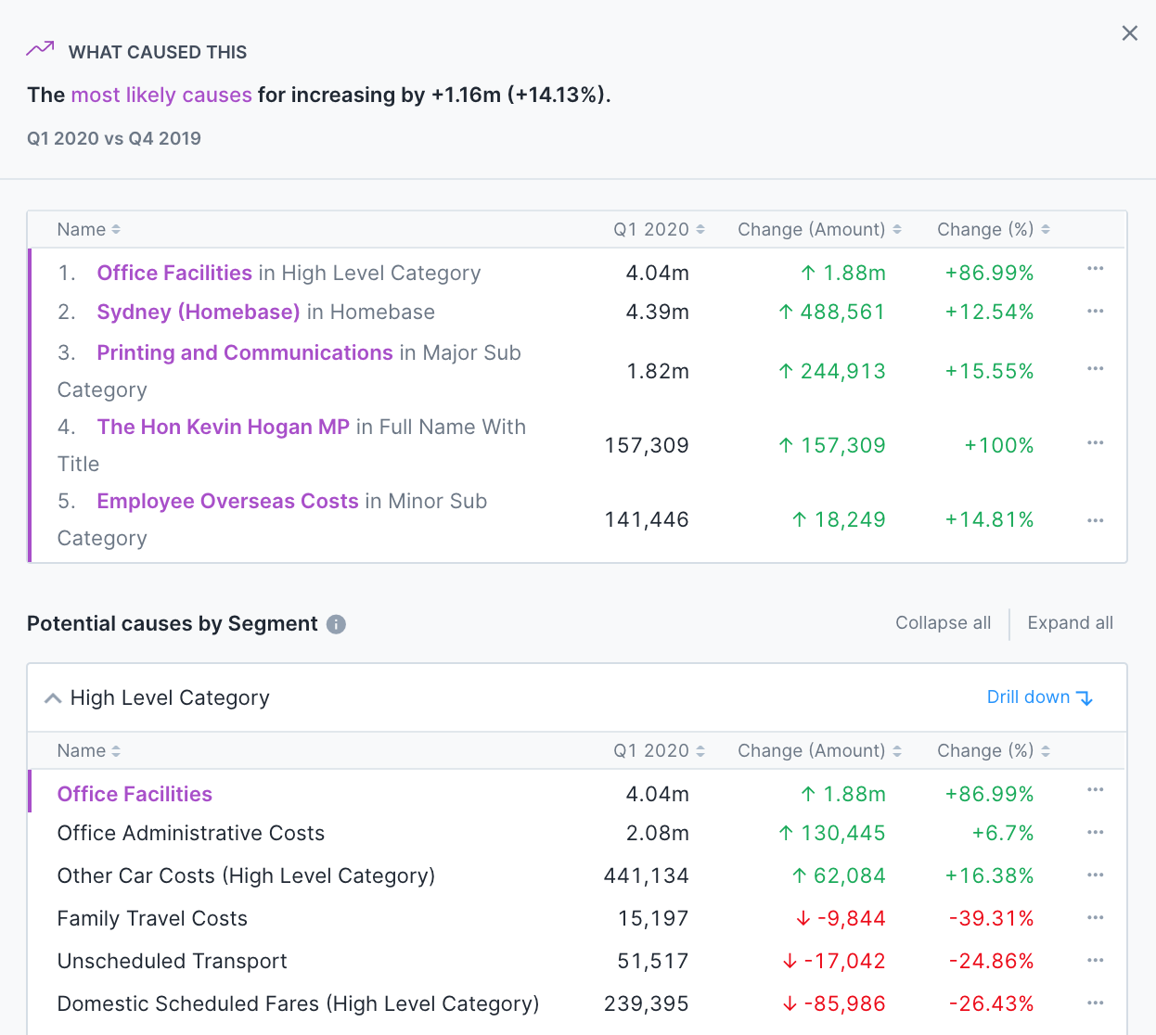Image resolution: width=1156 pixels, height=1035 pixels.
Task: Click the info icon beside Potential causes by Segment
Action: [x=336, y=624]
